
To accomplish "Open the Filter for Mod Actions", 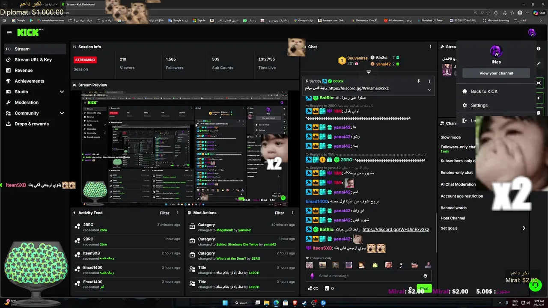I will point(279,213).
